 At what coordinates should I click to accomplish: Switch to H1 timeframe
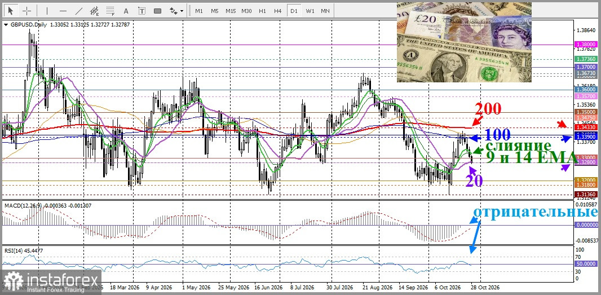point(262,11)
